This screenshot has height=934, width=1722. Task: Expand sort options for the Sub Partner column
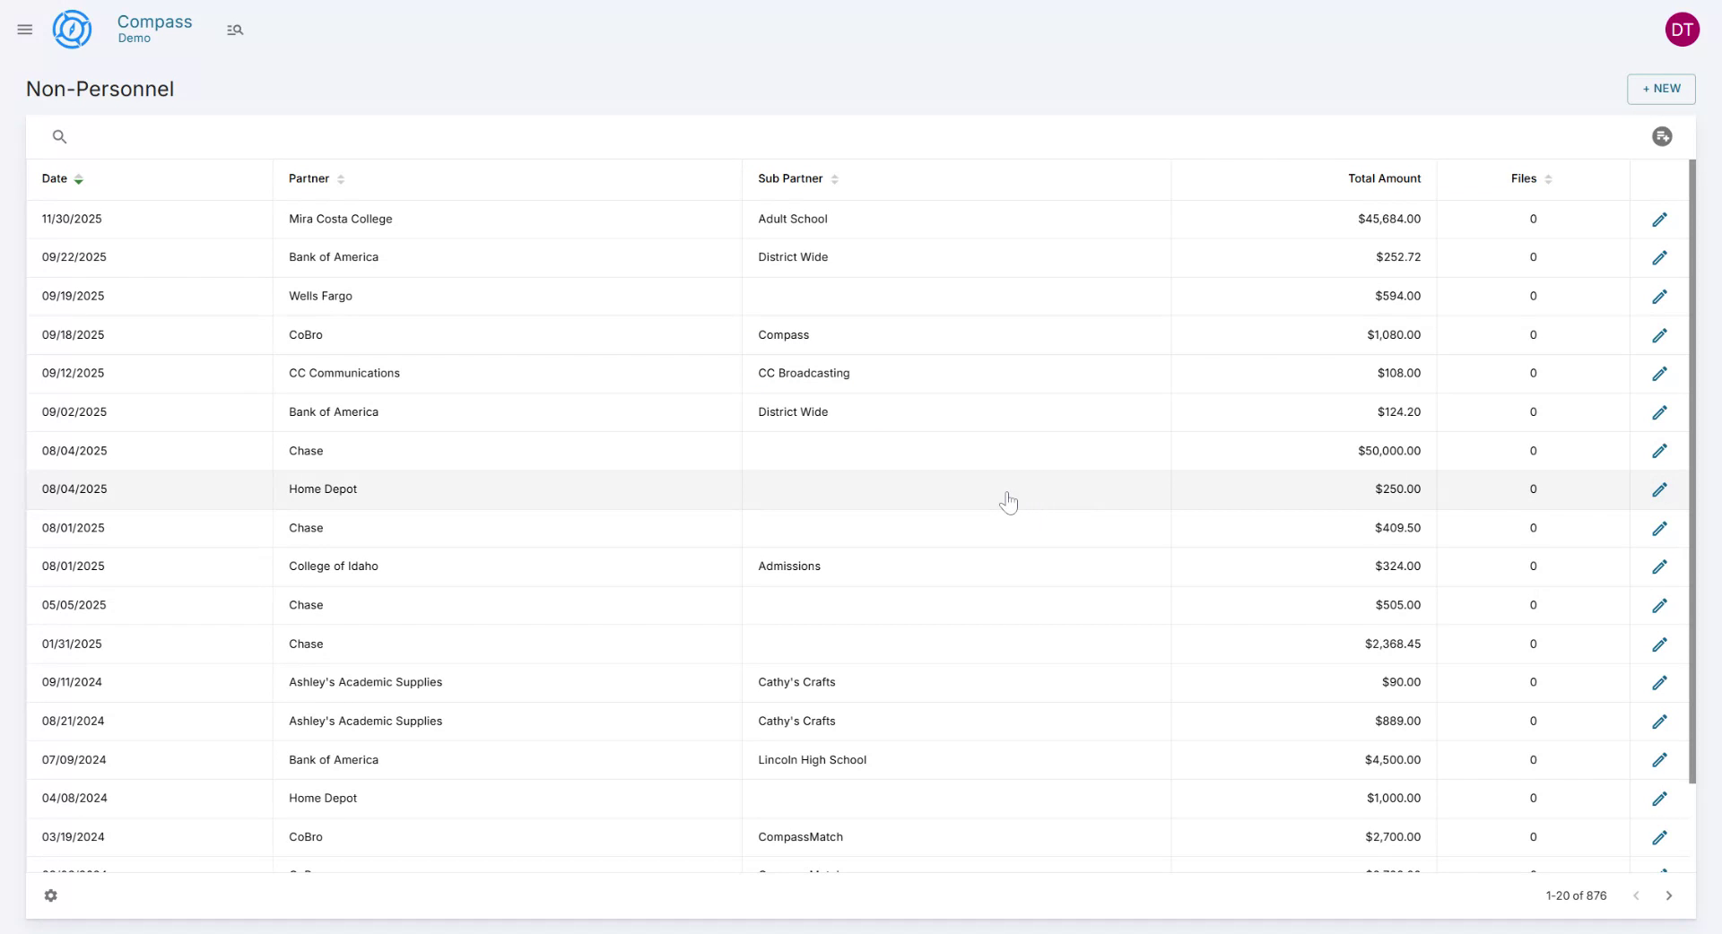pyautogui.click(x=834, y=178)
